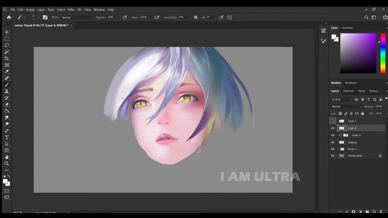The height and width of the screenshot is (218, 388).
Task: Select the Pen tool
Action: coord(7,131)
